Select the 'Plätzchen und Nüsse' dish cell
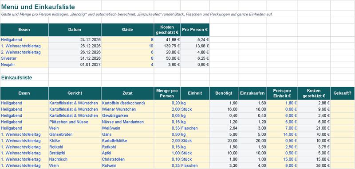This screenshot has height=169, width=355. click(75, 122)
